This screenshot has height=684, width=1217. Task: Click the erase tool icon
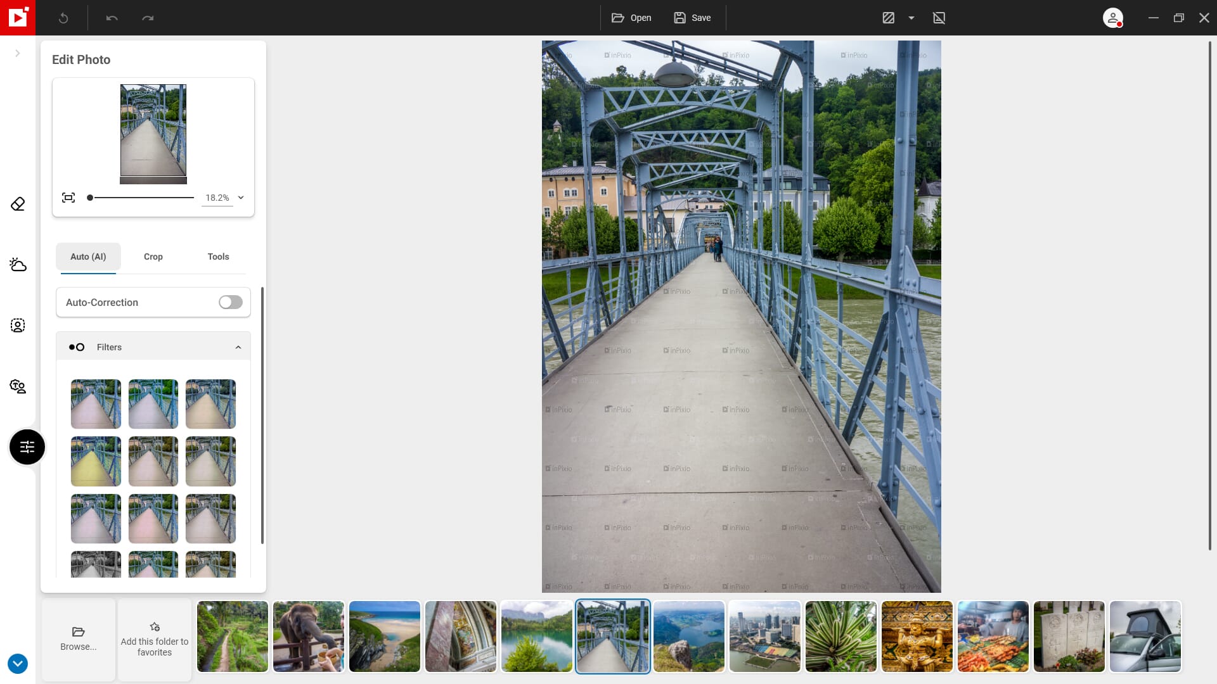[18, 204]
